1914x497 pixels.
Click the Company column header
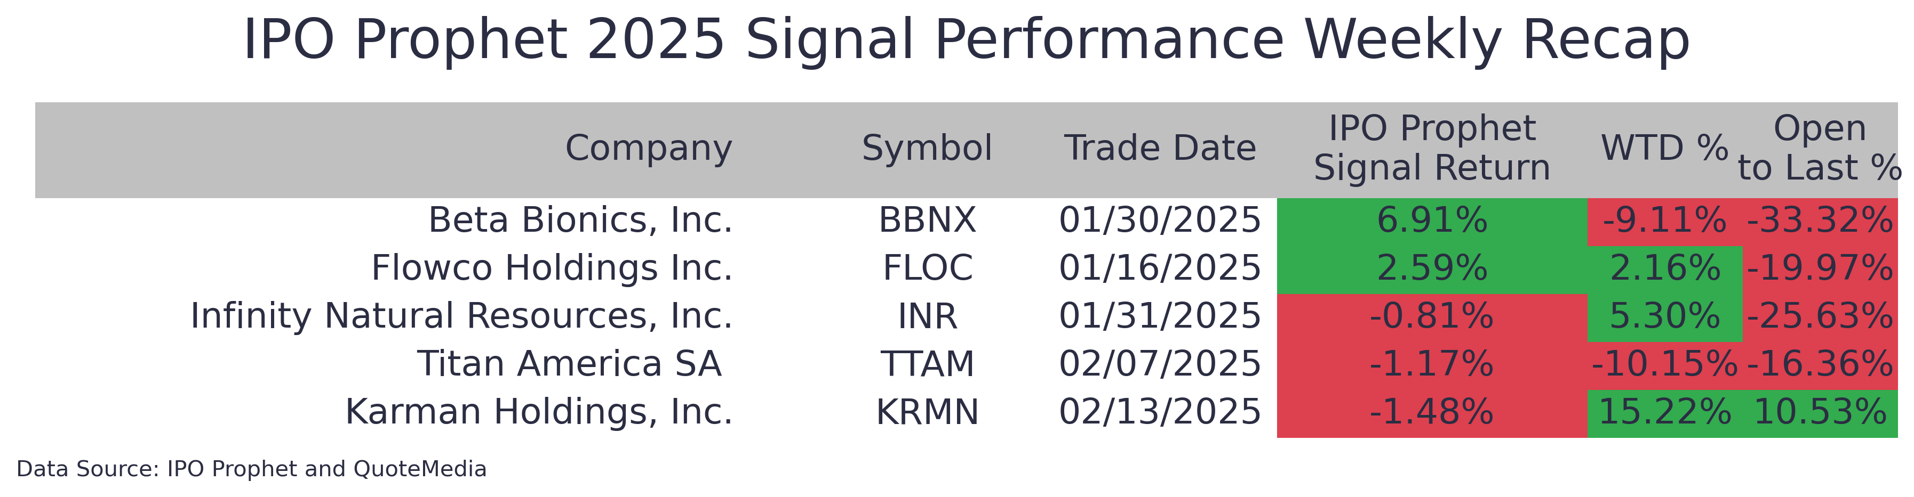[648, 149]
